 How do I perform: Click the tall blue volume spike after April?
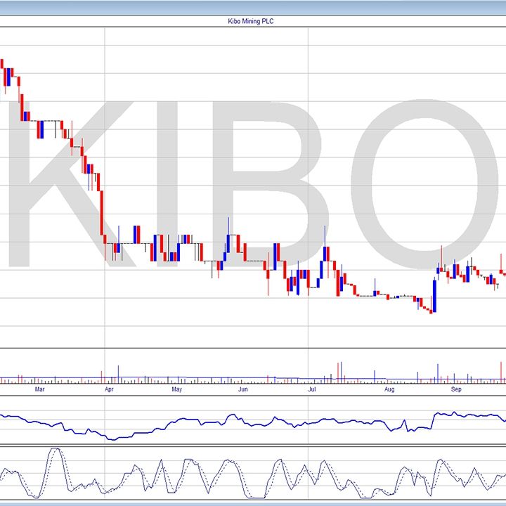coord(118,374)
